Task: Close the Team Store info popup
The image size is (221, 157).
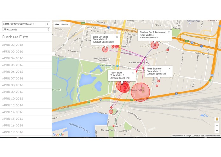Action: coord(133,73)
